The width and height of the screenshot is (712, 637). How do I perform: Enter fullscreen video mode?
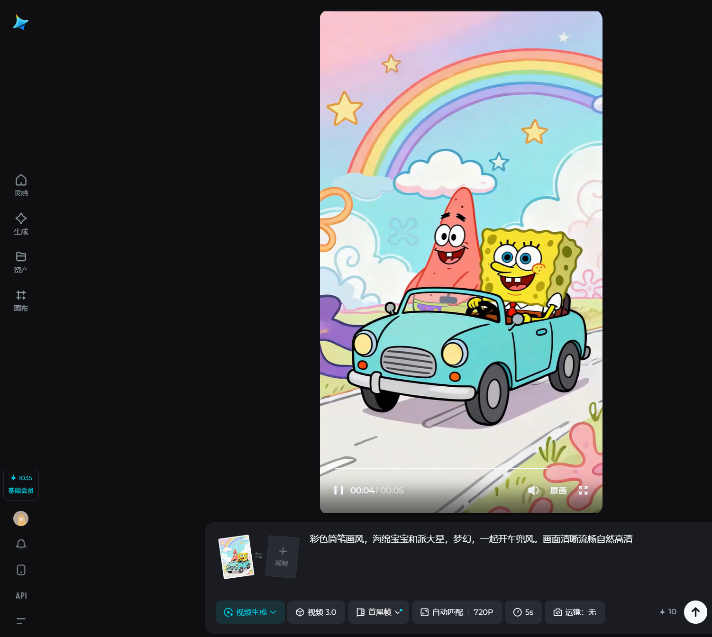coord(583,490)
